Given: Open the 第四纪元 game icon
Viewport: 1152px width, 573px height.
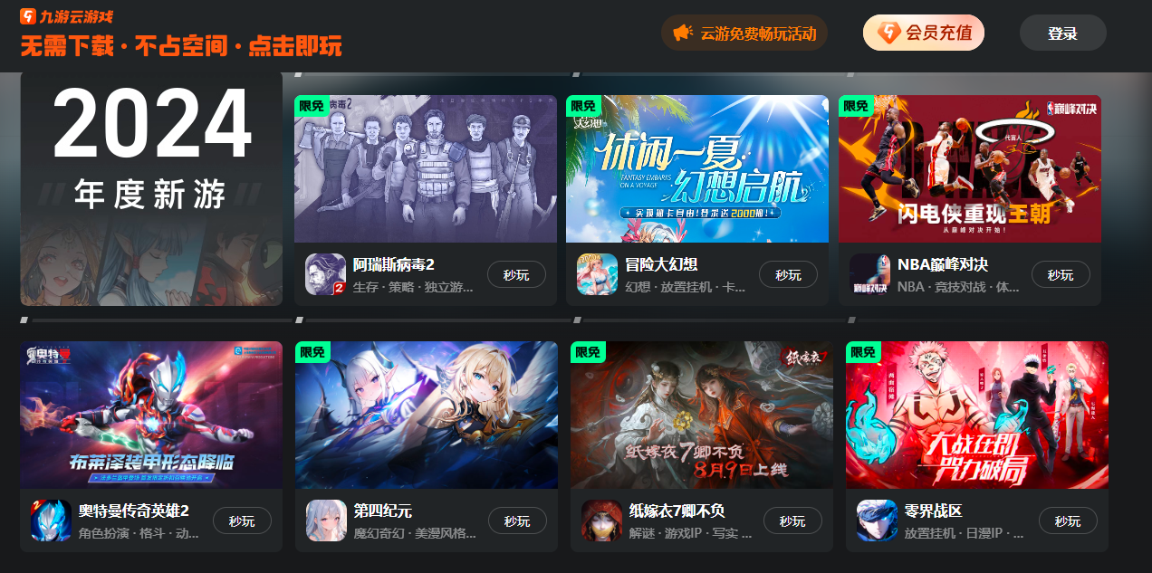Looking at the screenshot, I should pyautogui.click(x=326, y=520).
